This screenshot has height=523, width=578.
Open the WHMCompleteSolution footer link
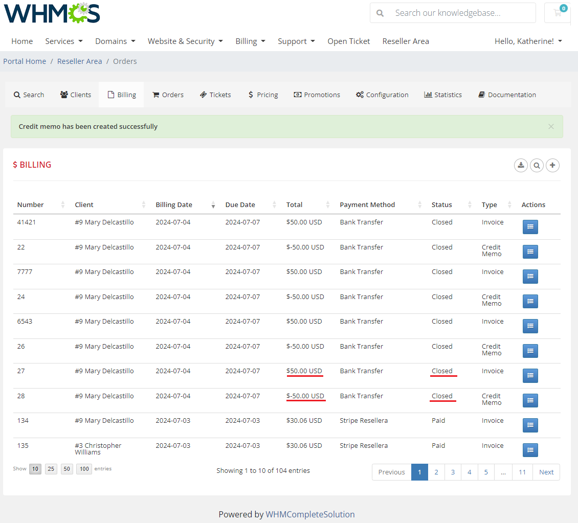310,514
